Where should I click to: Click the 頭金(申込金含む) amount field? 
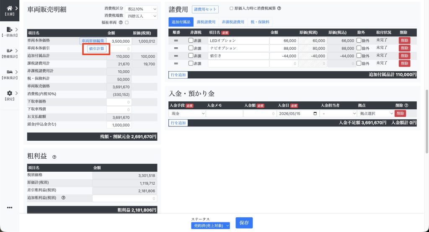click(119, 125)
